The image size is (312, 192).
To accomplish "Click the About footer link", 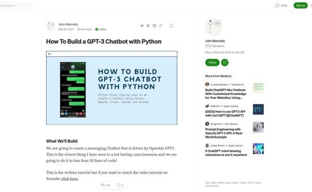I will click(x=258, y=183).
